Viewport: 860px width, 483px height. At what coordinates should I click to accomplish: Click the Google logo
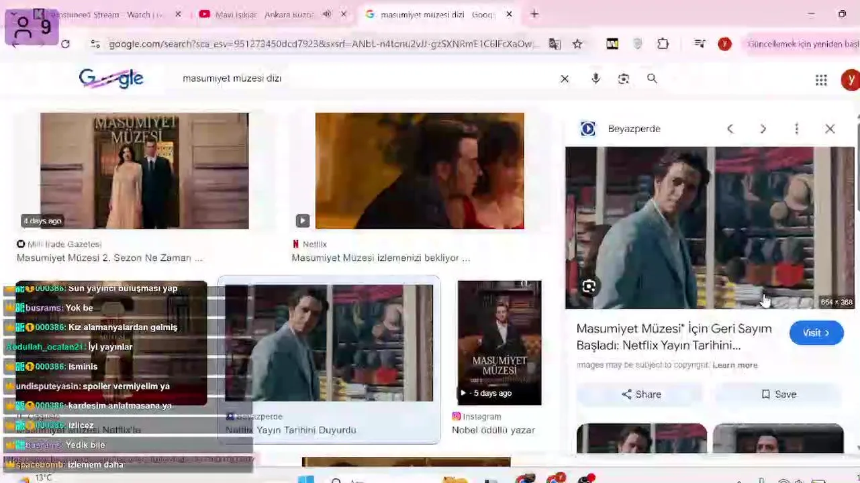[111, 78]
